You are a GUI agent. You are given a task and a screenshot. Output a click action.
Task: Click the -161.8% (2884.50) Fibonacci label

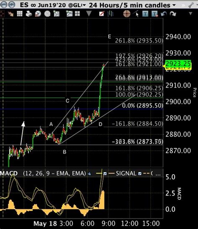click(x=137, y=124)
